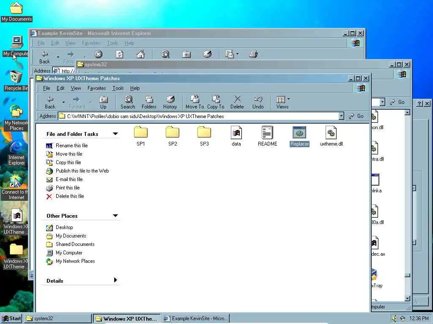This screenshot has width=433, height=324.
Task: Switch to system32 taskbar button
Action: coord(58,319)
